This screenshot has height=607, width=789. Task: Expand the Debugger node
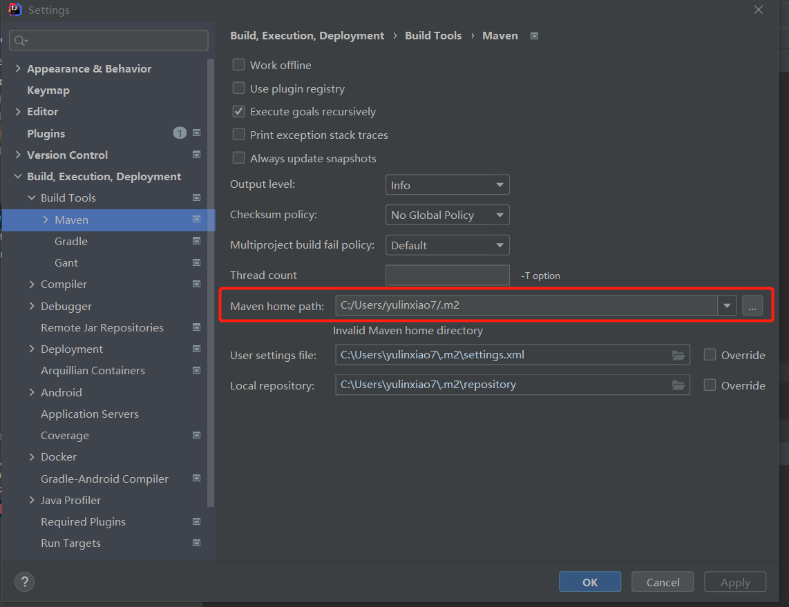(32, 306)
